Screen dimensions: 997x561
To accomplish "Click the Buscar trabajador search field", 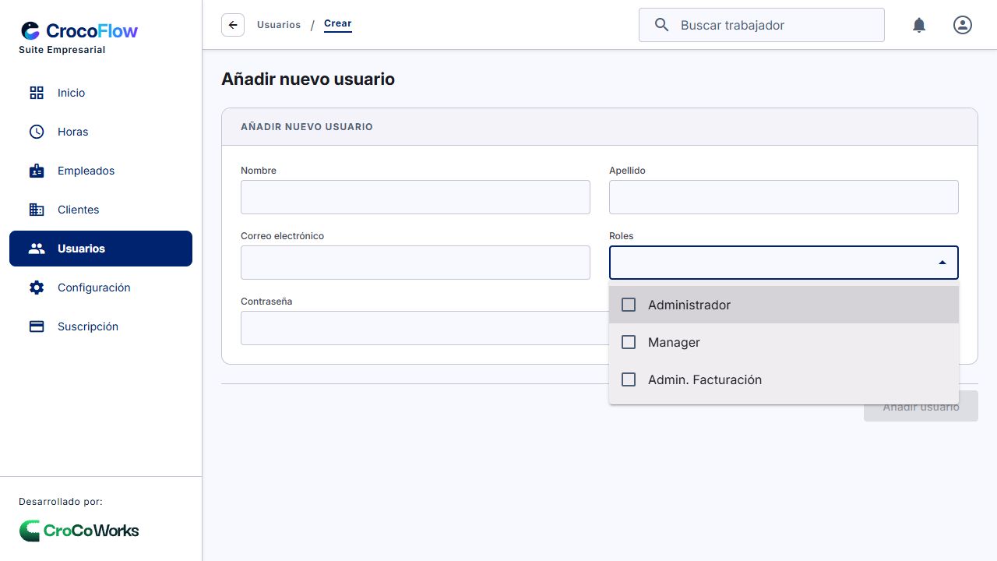I will point(762,25).
